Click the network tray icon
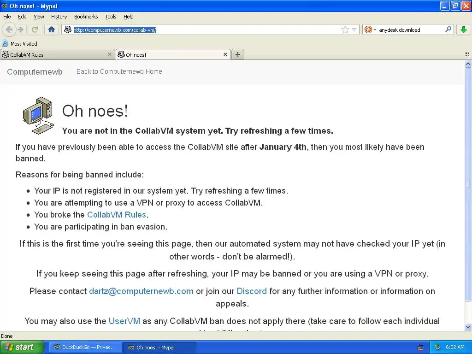The height and width of the screenshot is (354, 472). (438, 347)
